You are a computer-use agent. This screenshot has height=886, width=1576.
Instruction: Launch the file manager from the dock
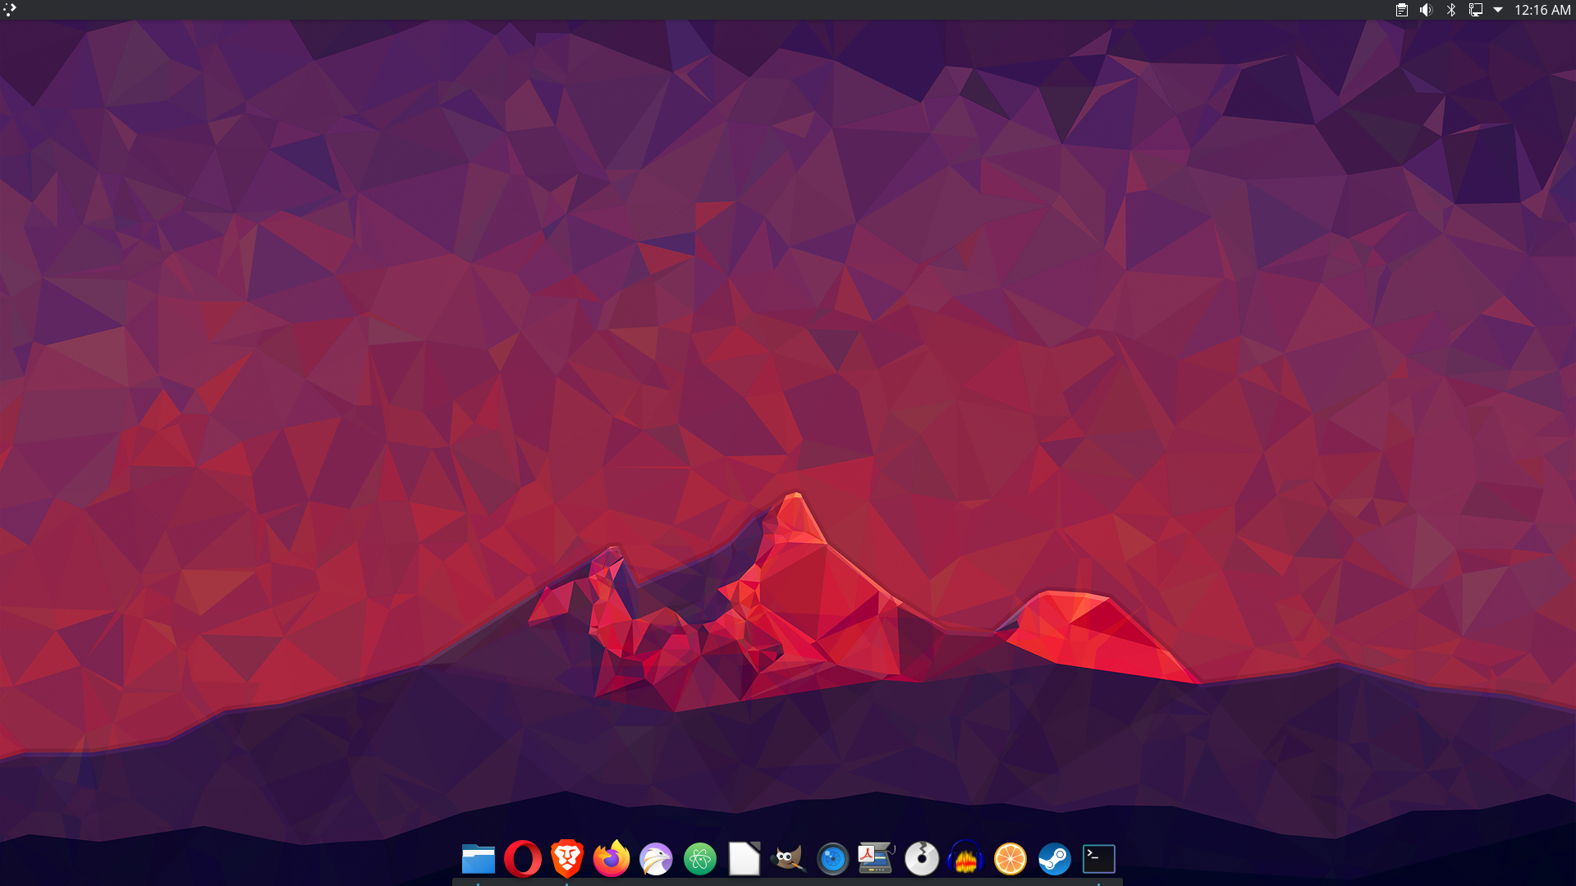[479, 859]
